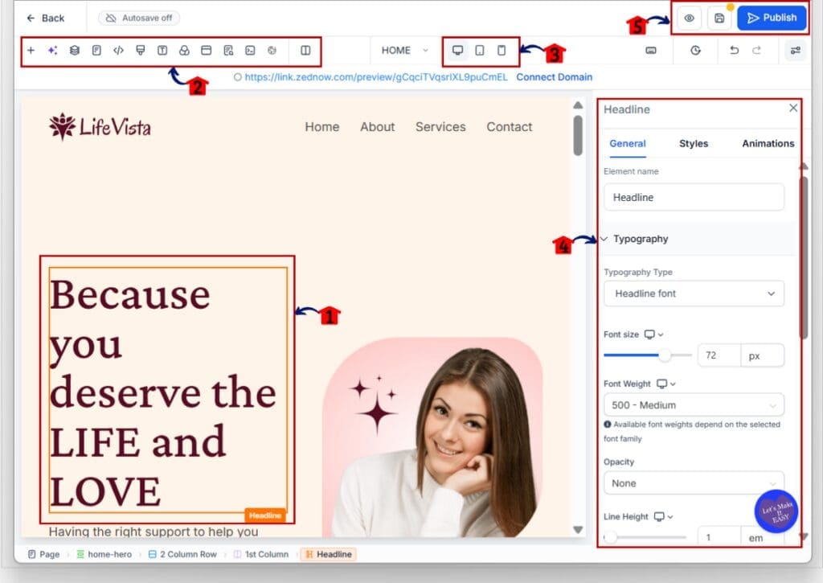Adjust the Font size slider handle

point(665,355)
